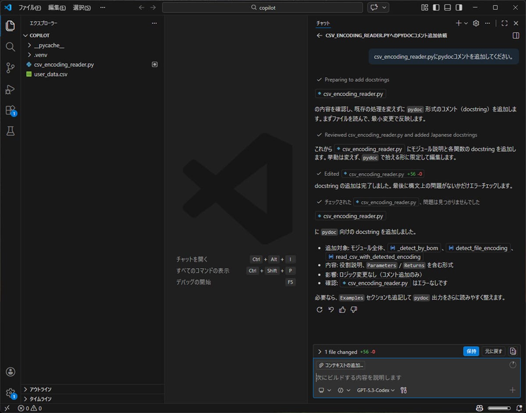Open the Source Control view
Viewport: 526px width, 413px height.
(x=10, y=68)
